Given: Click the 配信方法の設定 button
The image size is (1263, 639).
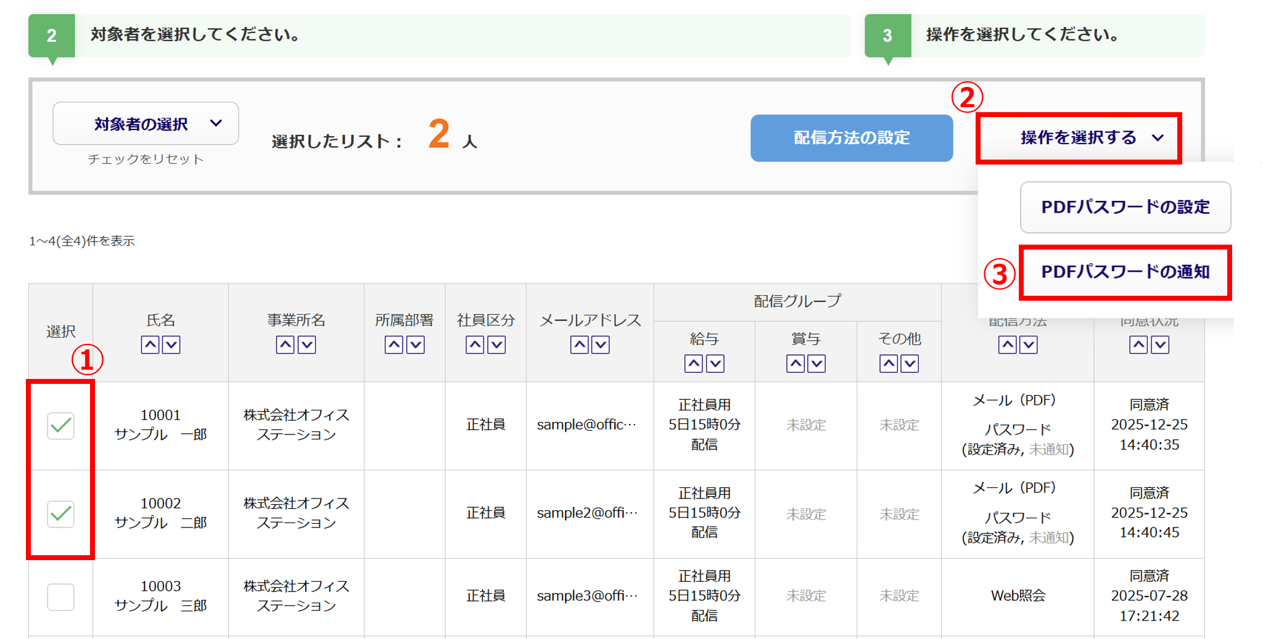Looking at the screenshot, I should pyautogui.click(x=851, y=138).
